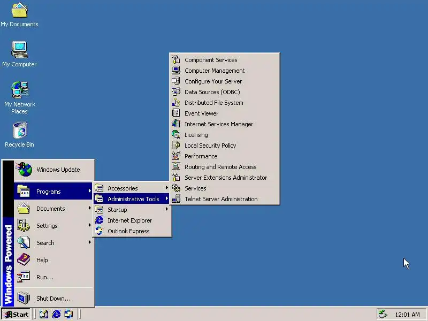Click "Licensing" text entry

click(196, 135)
